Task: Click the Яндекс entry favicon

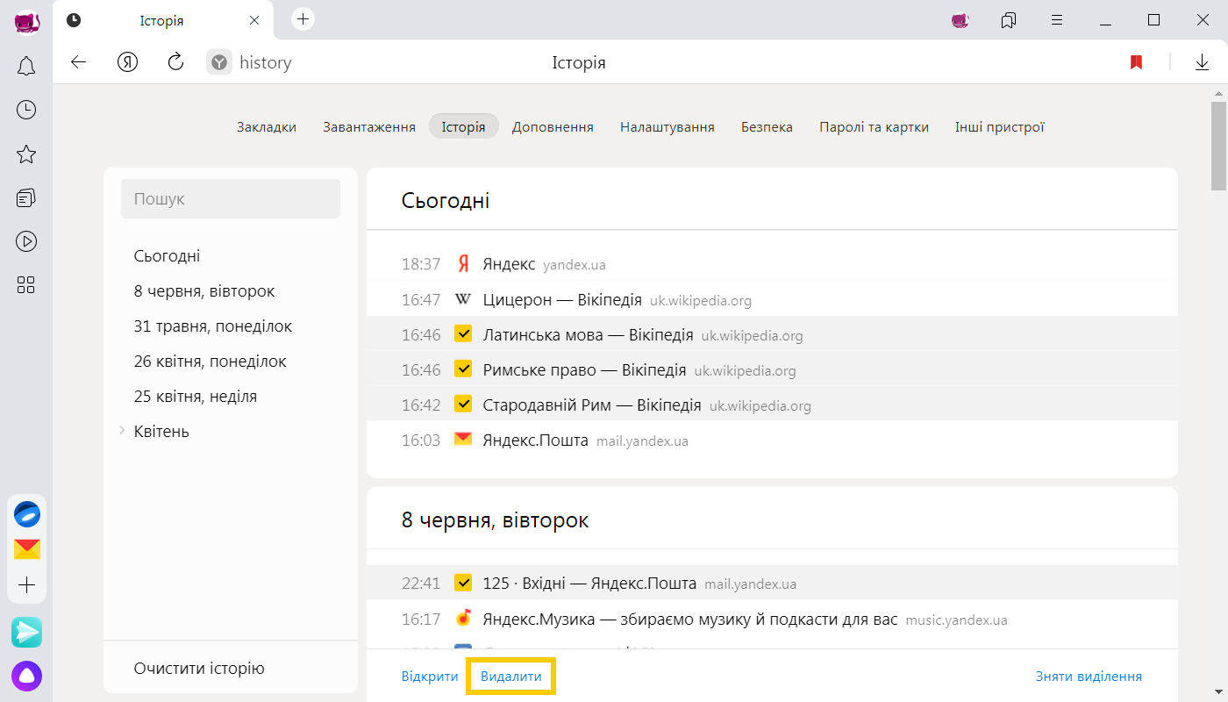Action: pos(463,264)
